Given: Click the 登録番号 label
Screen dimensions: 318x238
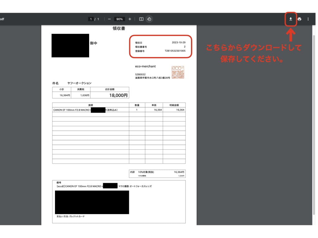Looking at the screenshot, I should [140, 51].
